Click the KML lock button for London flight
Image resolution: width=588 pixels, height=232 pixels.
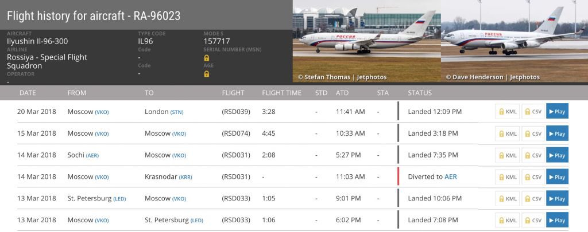pos(508,112)
